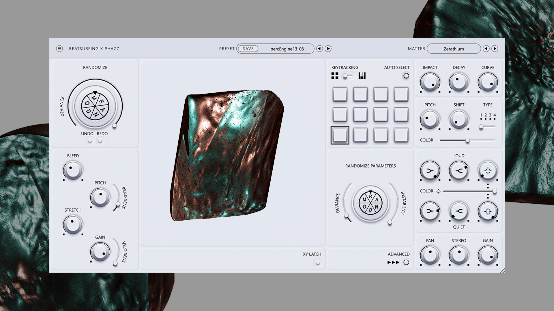Image resolution: width=554 pixels, height=311 pixels.
Task: Toggle the Keytracking switch
Action: coord(347,76)
